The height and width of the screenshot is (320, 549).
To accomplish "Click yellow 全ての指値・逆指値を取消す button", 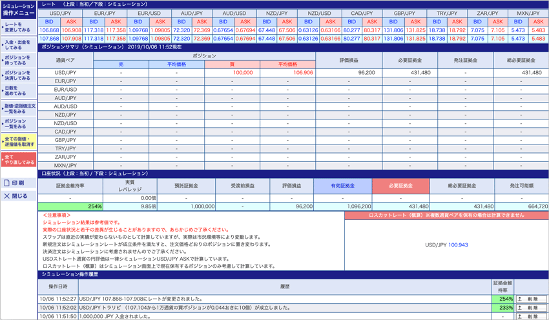I will [x=19, y=141].
